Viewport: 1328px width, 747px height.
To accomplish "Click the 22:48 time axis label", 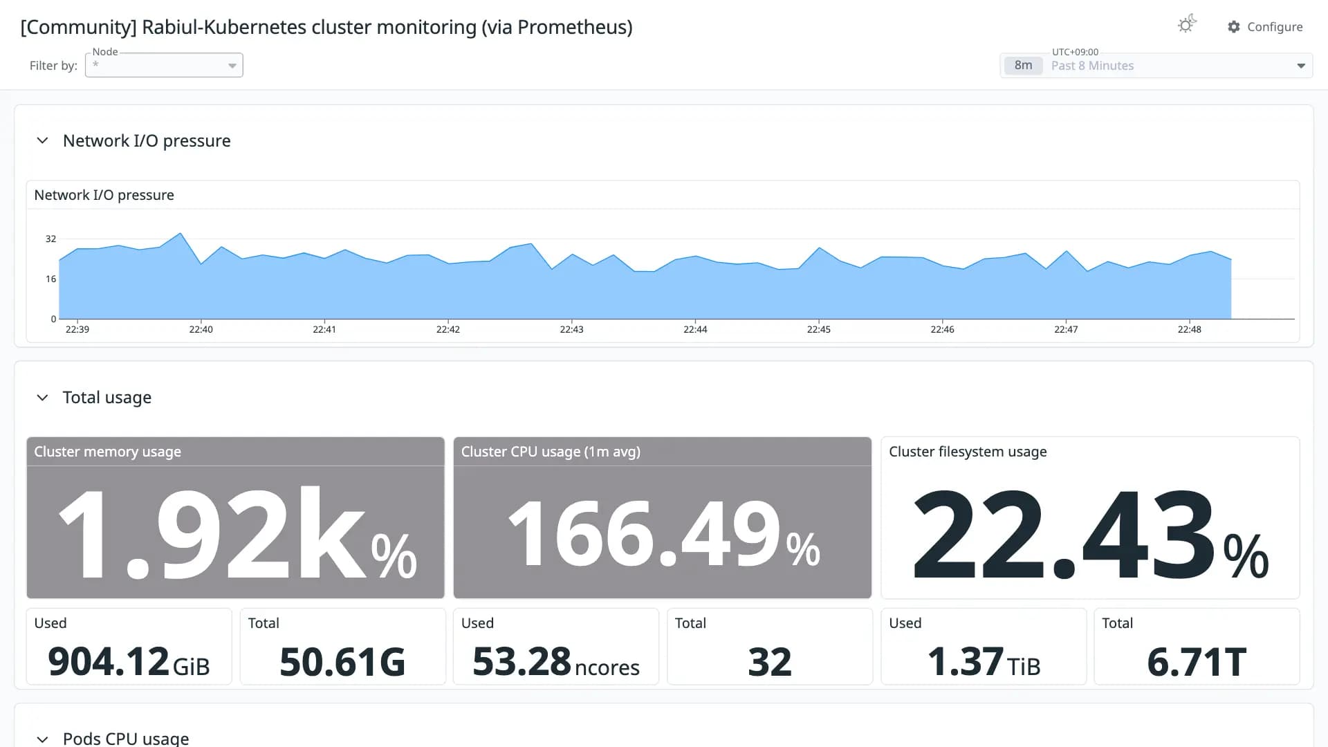I will 1189,329.
